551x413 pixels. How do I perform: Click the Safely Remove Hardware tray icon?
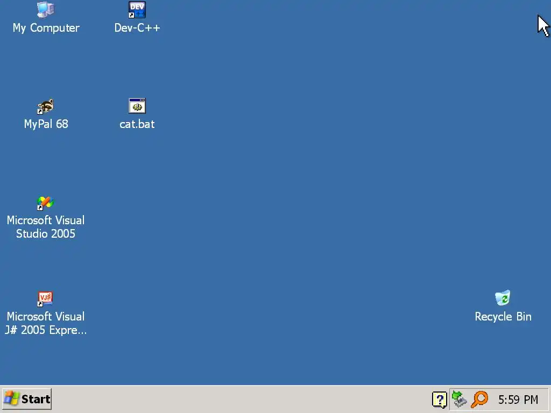point(459,400)
